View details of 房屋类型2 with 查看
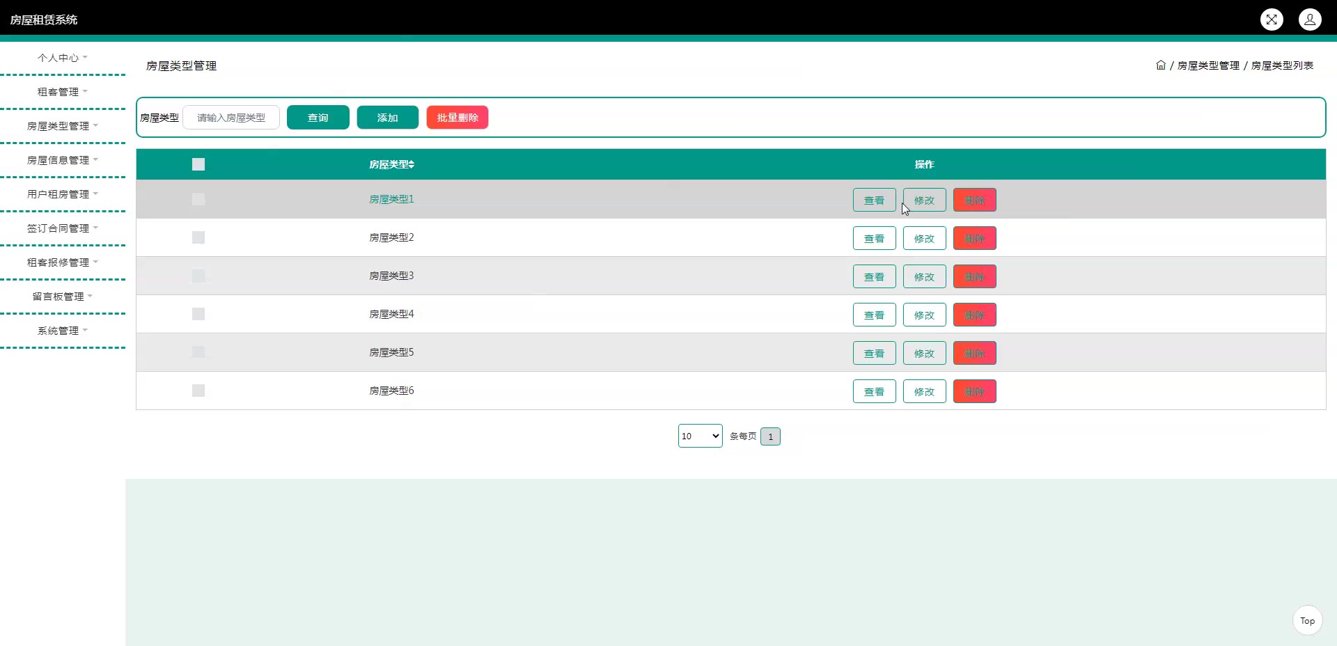The width and height of the screenshot is (1337, 646). (875, 238)
